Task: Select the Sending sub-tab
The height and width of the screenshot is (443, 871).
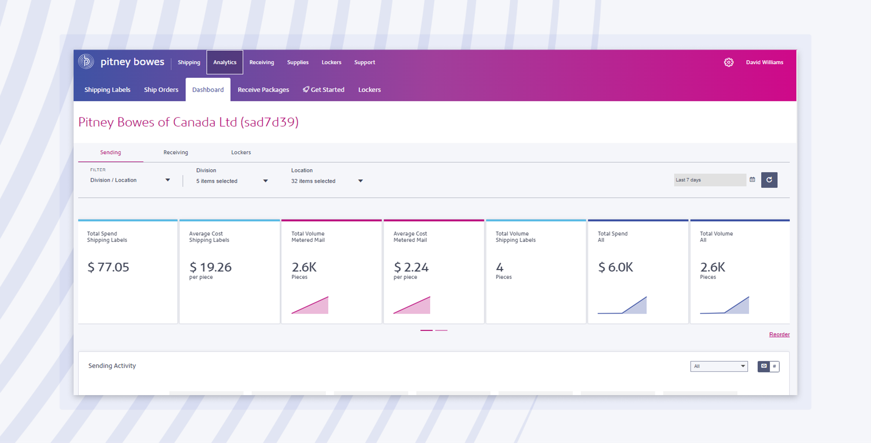Action: pyautogui.click(x=111, y=152)
